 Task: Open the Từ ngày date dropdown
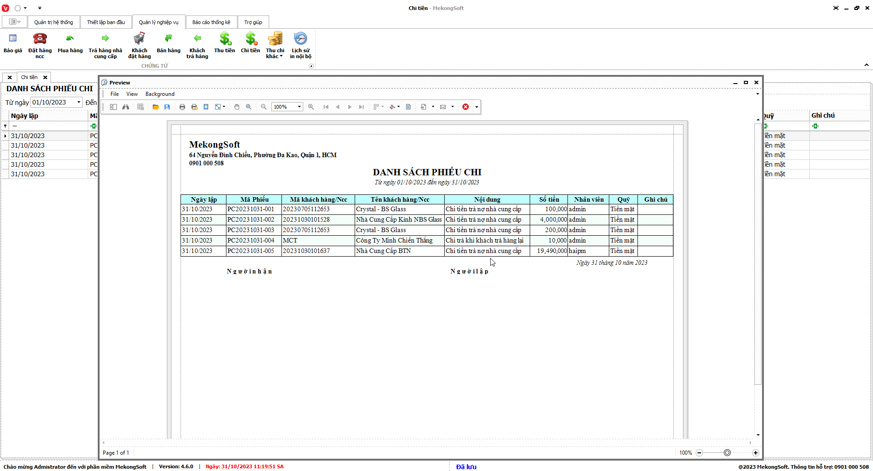tap(79, 102)
